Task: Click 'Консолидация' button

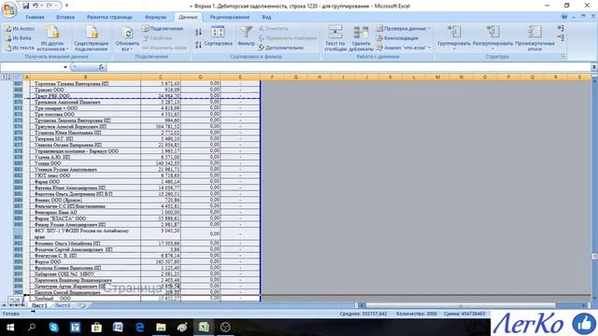Action: coord(397,38)
